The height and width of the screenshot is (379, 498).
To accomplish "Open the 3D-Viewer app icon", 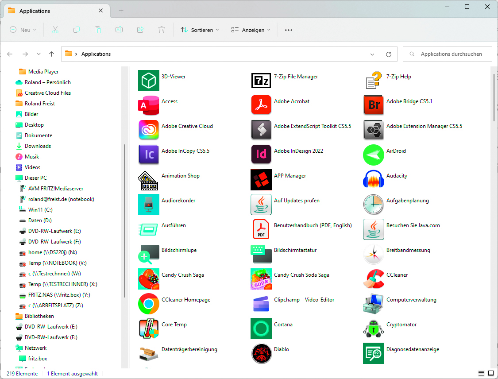I will click(x=149, y=81).
